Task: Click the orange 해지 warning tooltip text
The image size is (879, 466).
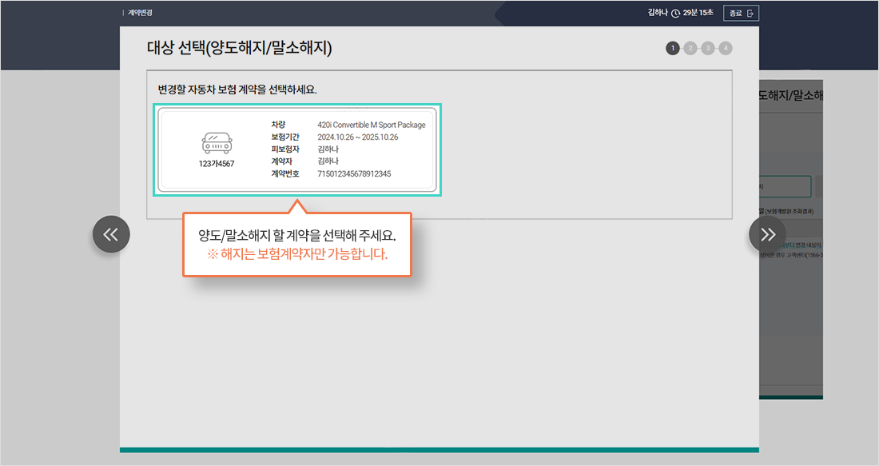Action: click(298, 253)
